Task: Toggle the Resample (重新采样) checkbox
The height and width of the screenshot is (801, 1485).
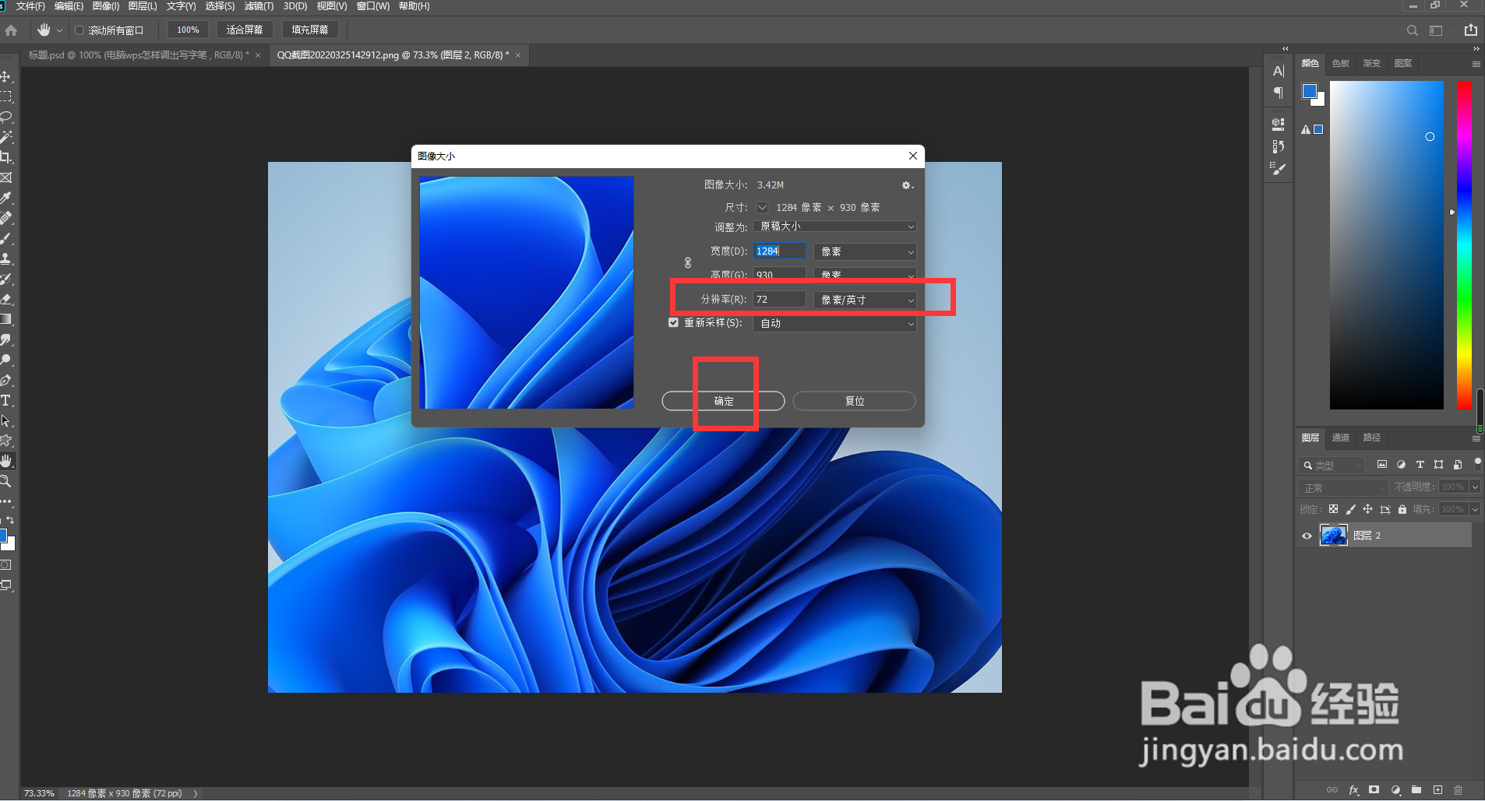Action: 673,322
